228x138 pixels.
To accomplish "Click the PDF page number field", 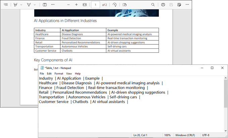I will coord(95,5).
